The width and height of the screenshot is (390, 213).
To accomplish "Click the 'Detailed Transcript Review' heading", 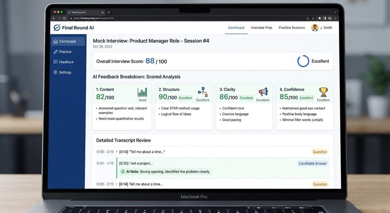I will point(123,140).
